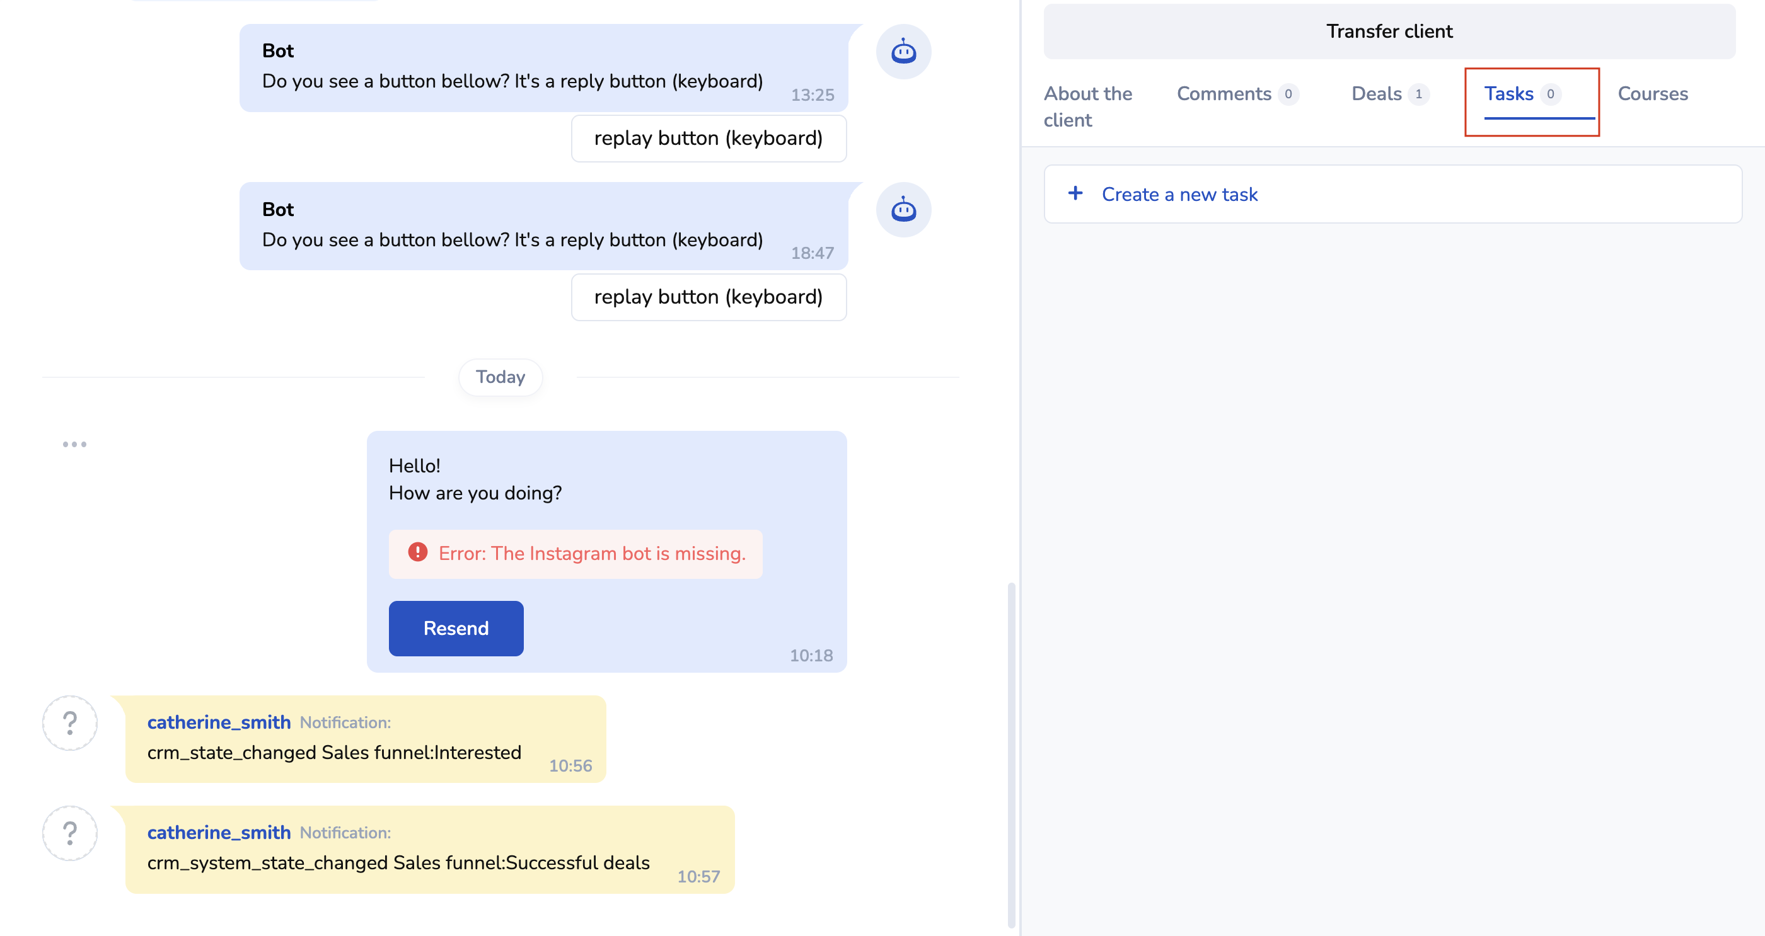Switch to the Courses tab
The image size is (1765, 936).
coord(1653,94)
